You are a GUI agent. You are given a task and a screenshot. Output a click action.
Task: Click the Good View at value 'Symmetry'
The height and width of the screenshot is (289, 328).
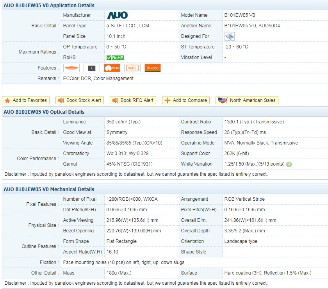pyautogui.click(x=117, y=132)
